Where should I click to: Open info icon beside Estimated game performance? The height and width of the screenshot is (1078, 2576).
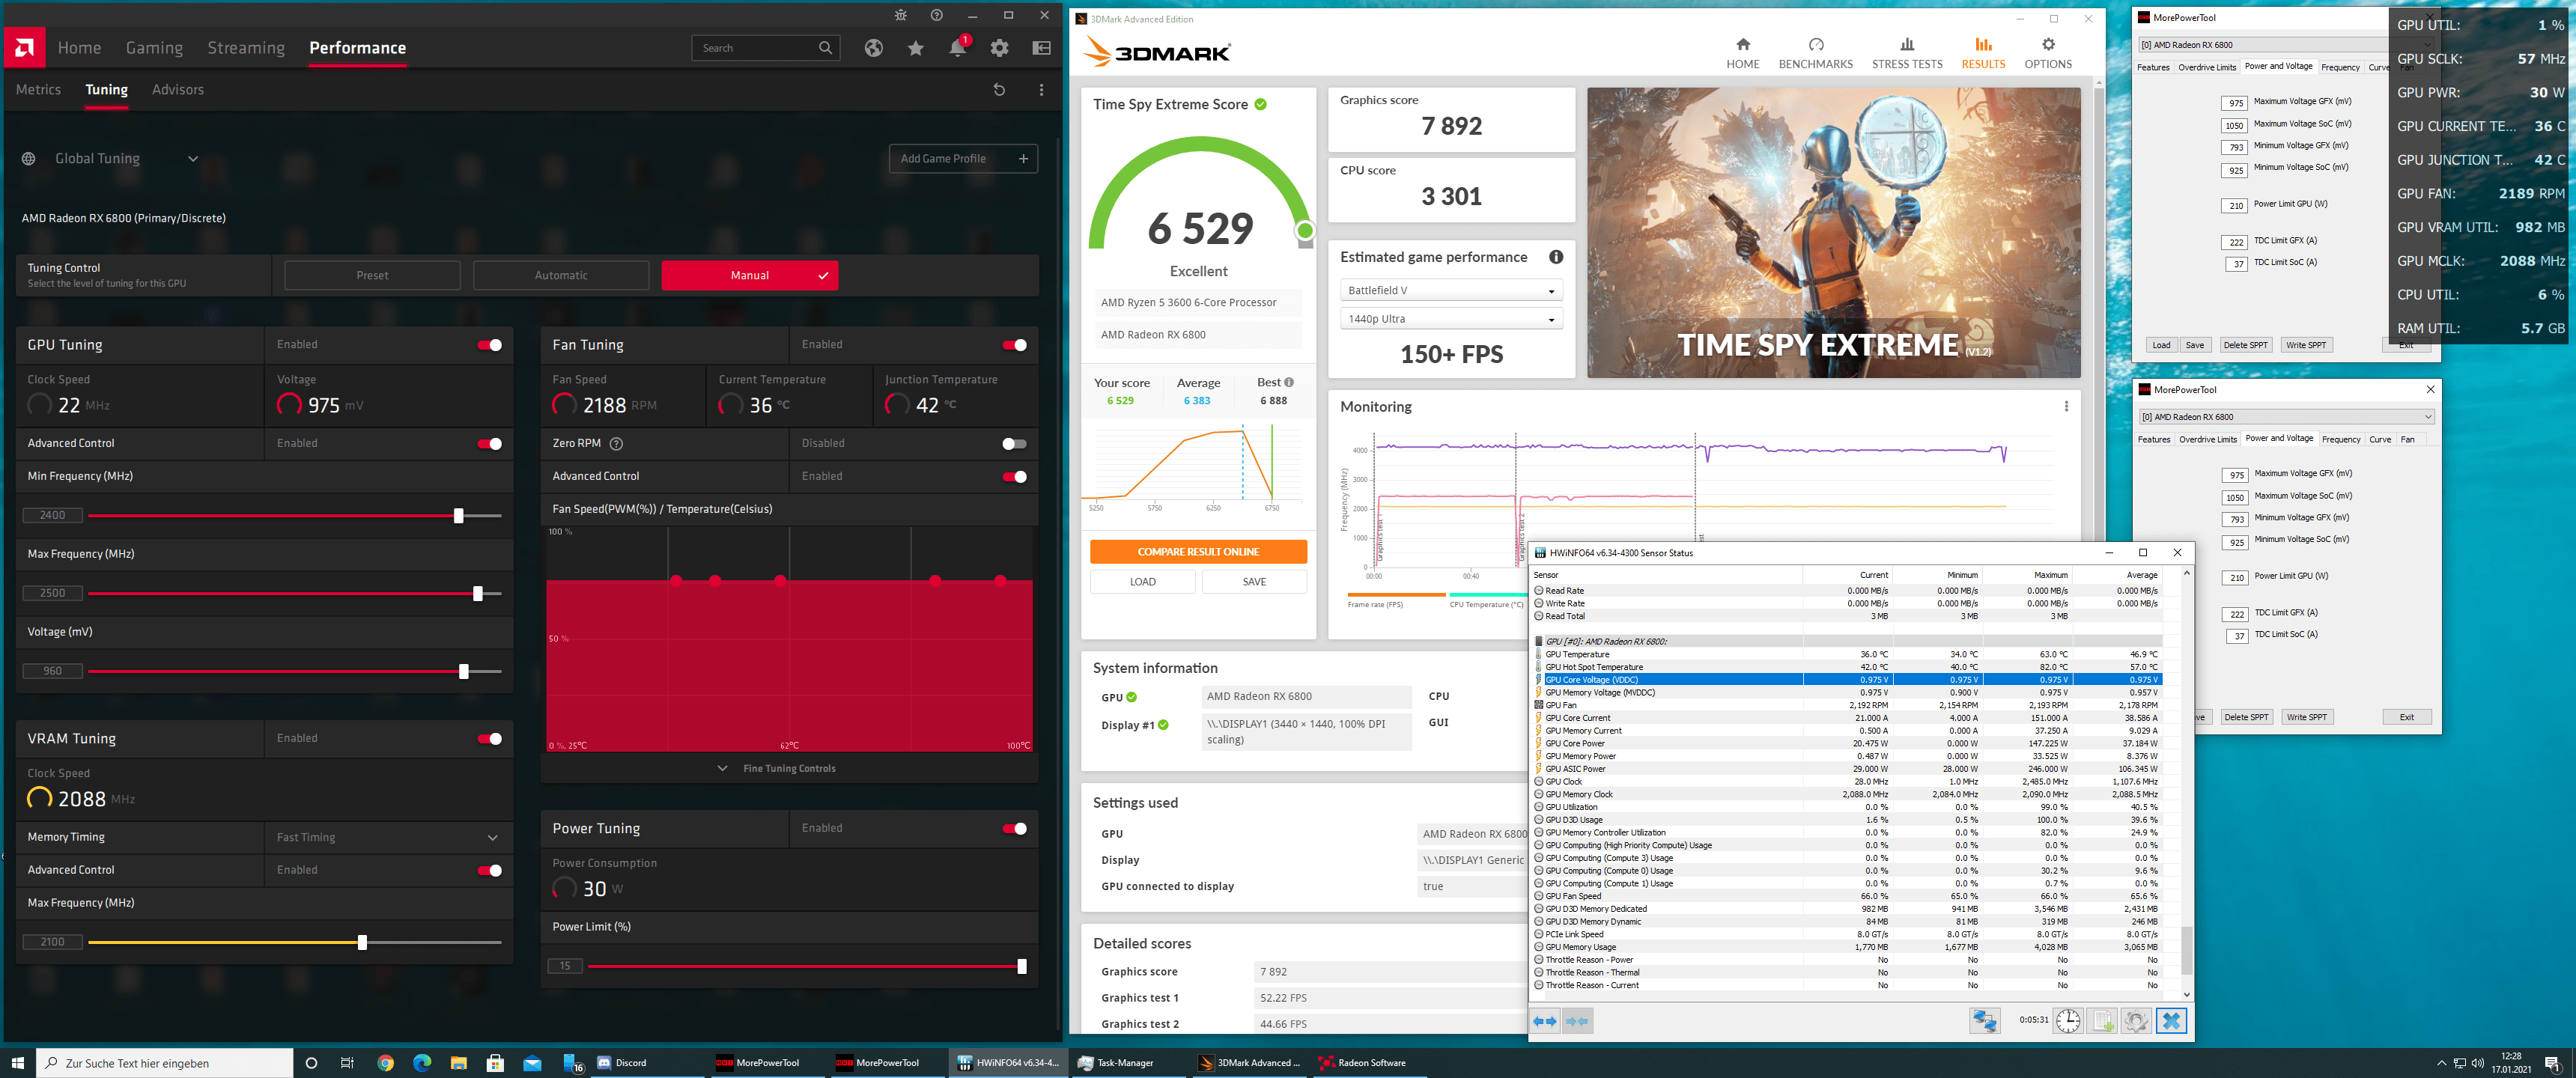(x=1556, y=257)
